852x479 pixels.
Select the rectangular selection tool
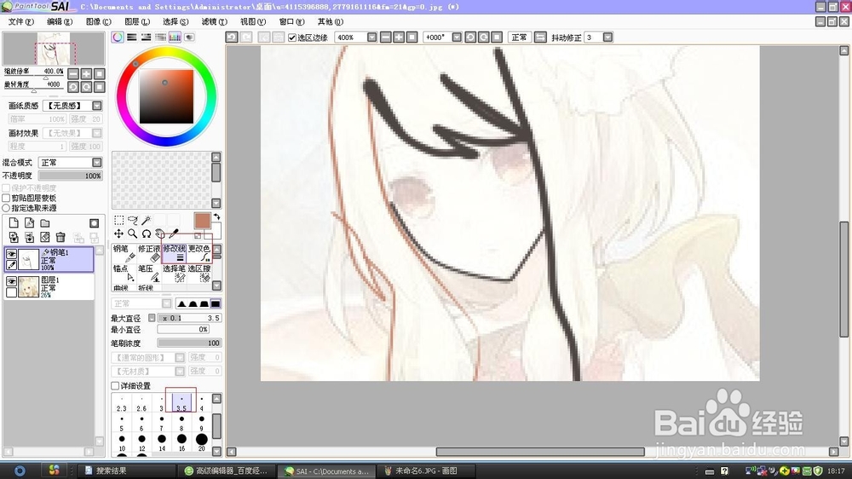pos(118,220)
